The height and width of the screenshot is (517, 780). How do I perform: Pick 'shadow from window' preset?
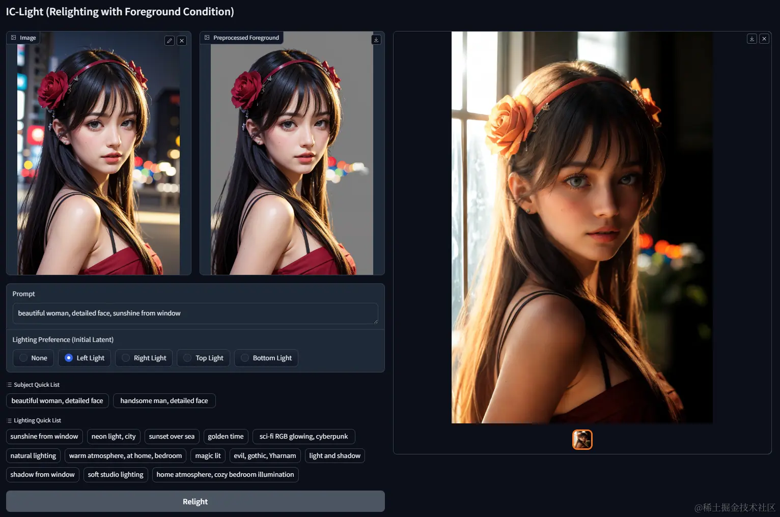pos(43,475)
